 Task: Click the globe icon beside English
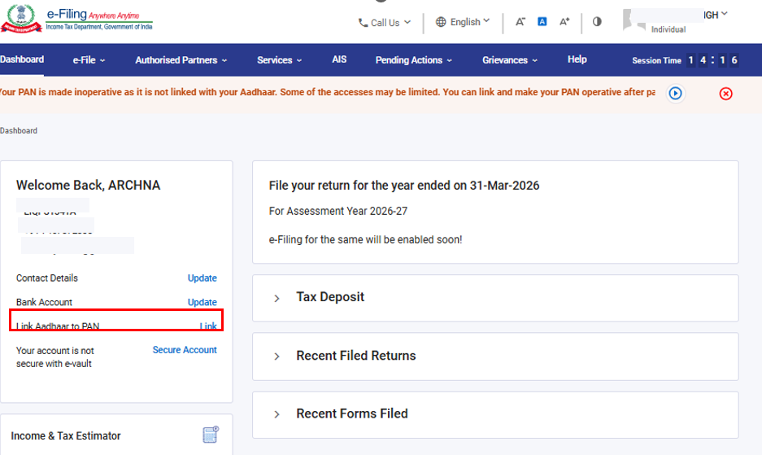(x=441, y=22)
